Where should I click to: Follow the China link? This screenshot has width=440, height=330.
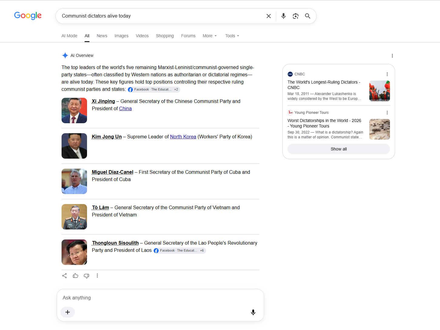click(125, 109)
